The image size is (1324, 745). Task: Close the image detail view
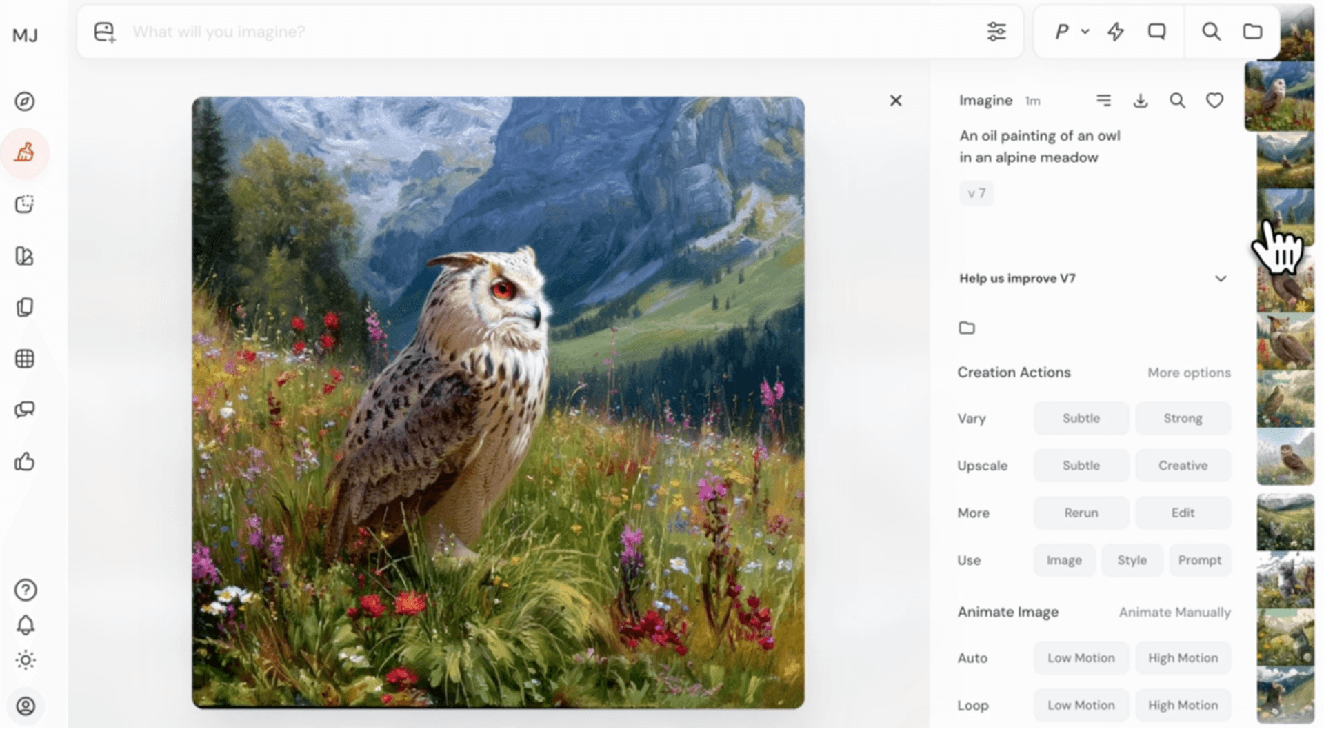point(896,101)
